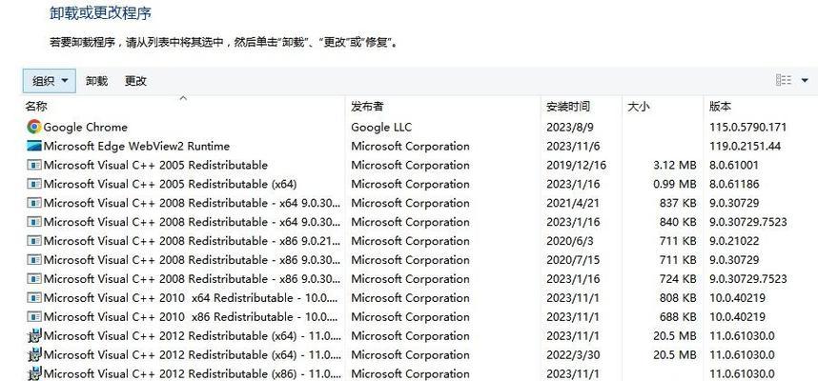Click the 更改 button
Image resolution: width=818 pixels, height=381 pixels.
pos(135,81)
